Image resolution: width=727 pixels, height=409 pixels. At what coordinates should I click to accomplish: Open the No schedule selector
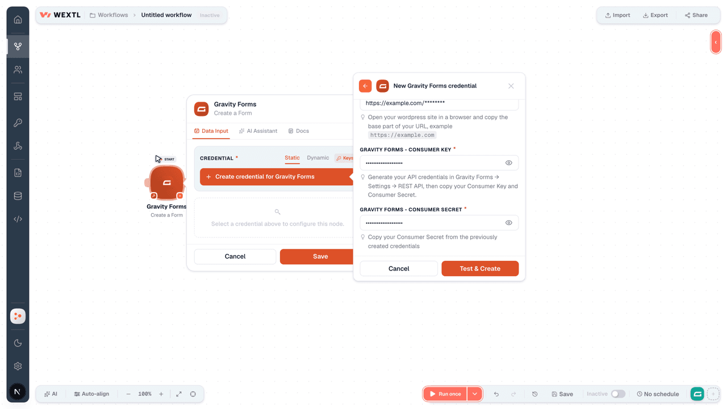pyautogui.click(x=658, y=394)
